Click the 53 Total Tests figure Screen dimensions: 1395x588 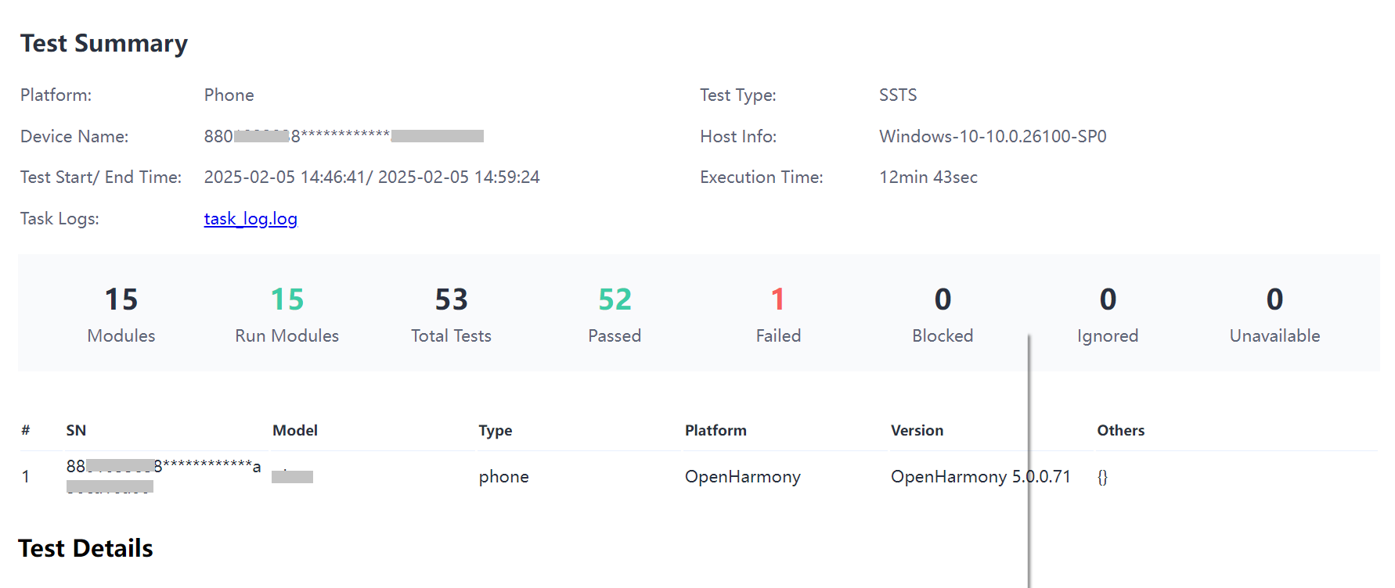coord(452,299)
